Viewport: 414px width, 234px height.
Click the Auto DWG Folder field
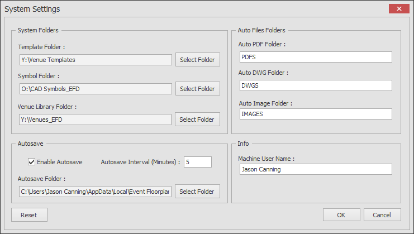tap(316, 85)
